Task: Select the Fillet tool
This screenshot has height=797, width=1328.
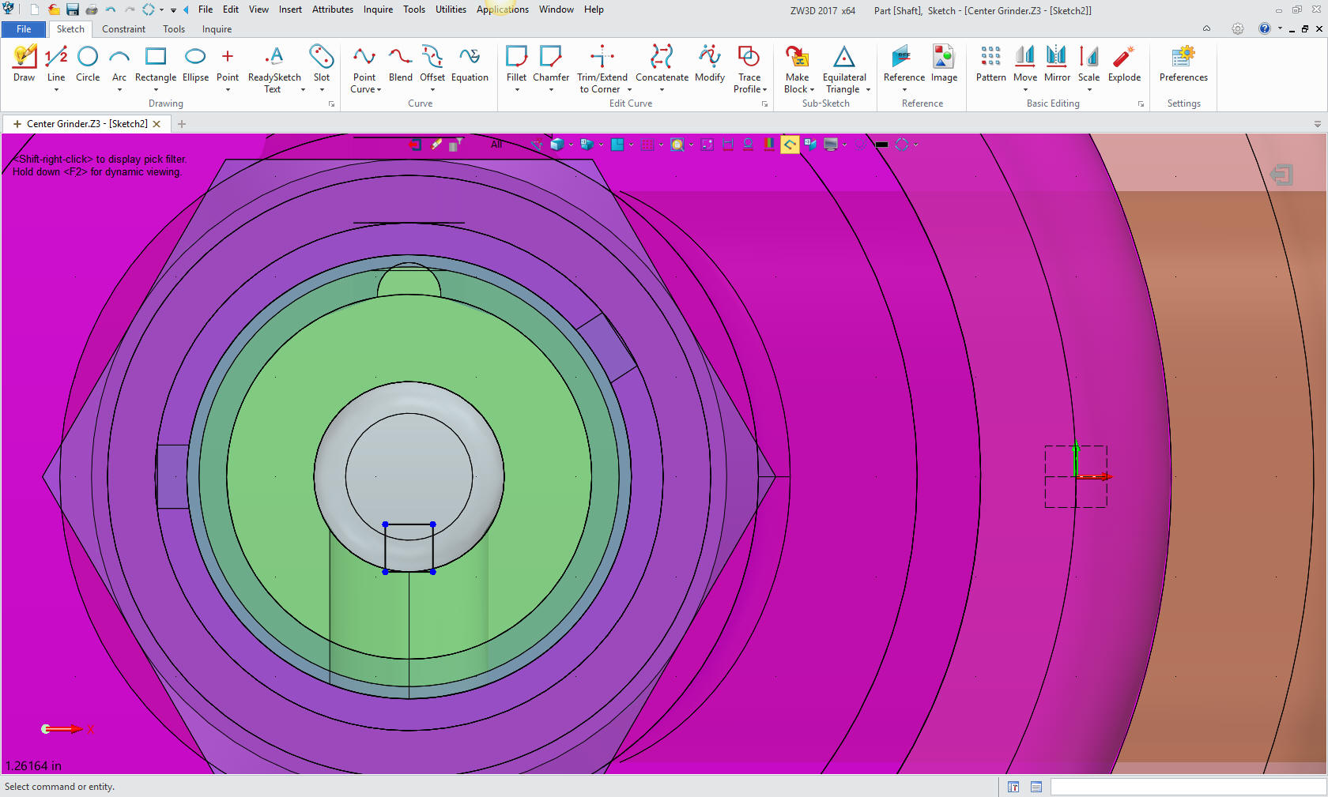Action: point(516,63)
